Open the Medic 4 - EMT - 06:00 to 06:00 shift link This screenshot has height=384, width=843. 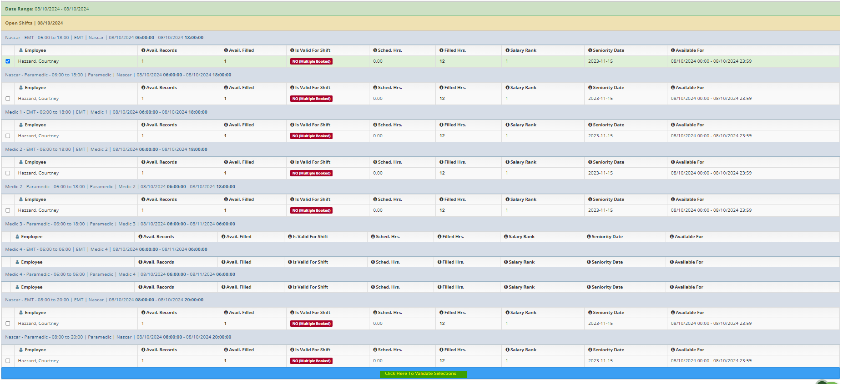pos(38,249)
